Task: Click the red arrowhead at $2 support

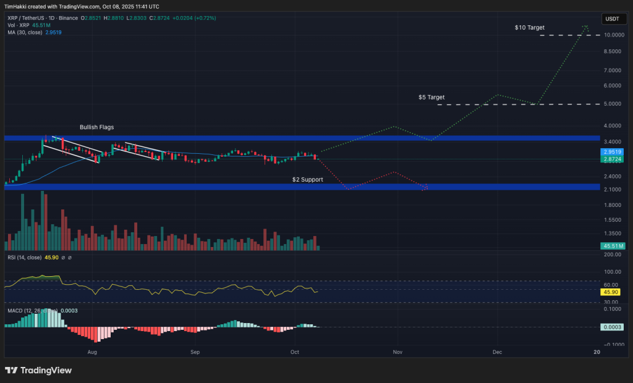Action: coord(425,187)
